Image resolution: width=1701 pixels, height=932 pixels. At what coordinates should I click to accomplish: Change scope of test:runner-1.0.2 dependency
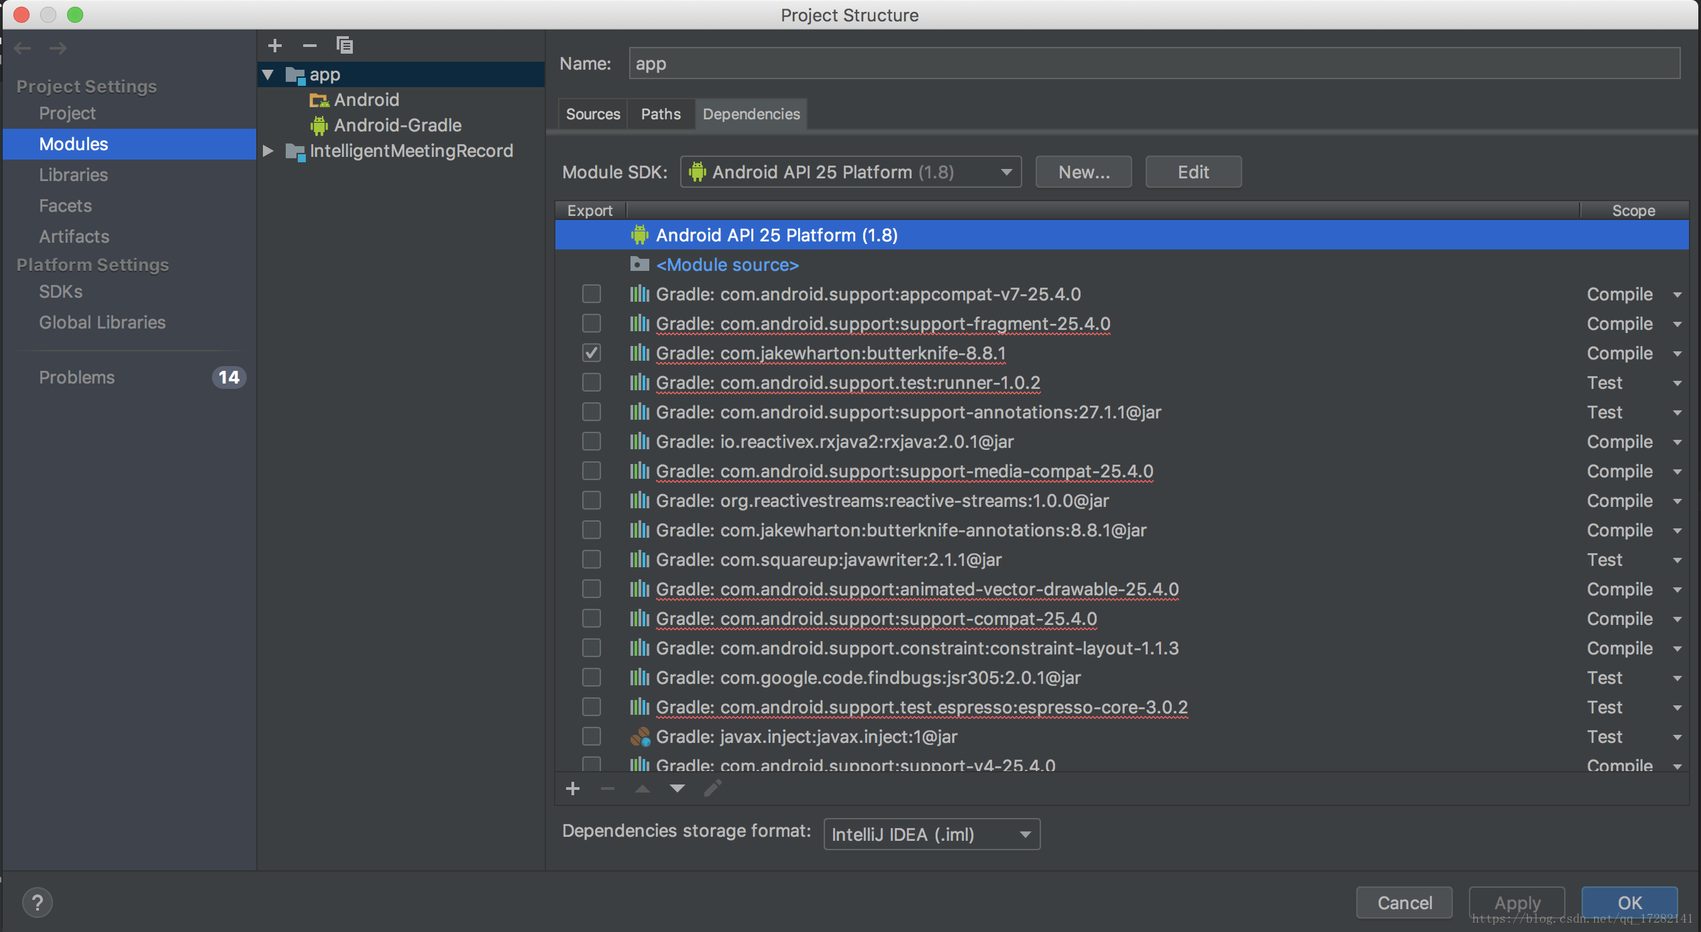(1634, 383)
